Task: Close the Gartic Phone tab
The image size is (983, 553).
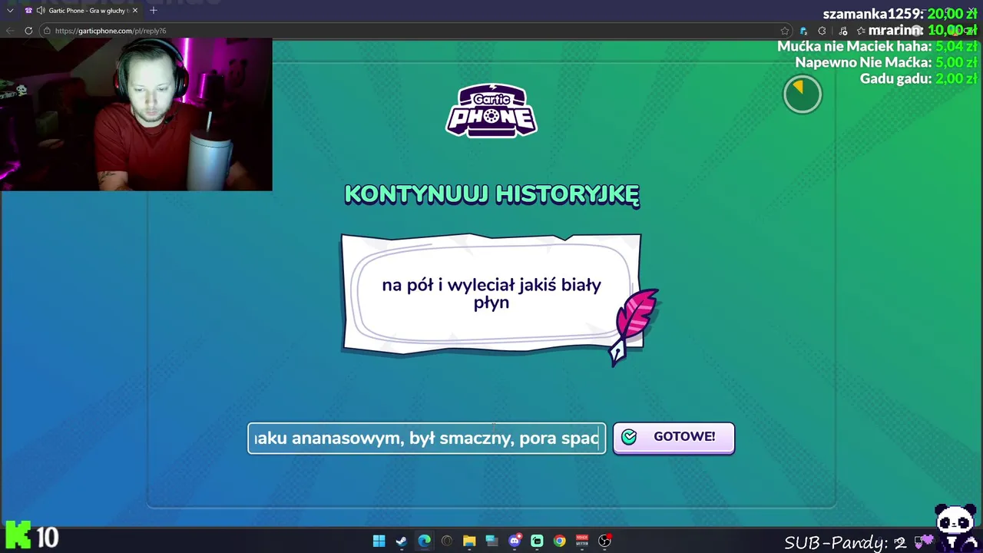Action: 135,11
